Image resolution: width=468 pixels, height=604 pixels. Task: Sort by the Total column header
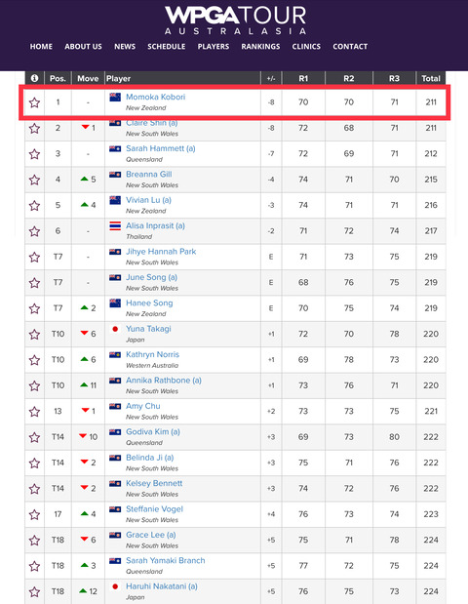click(431, 78)
